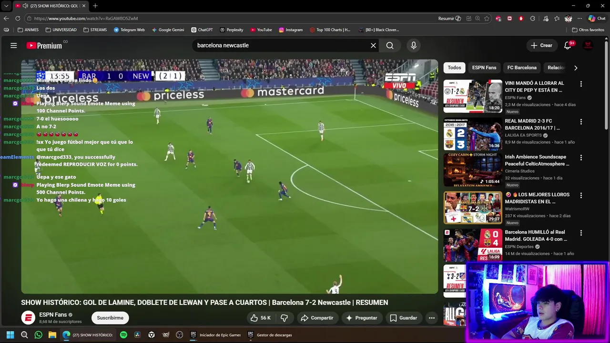Viewport: 610px width, 343px height.
Task: Open the Telegram Web bookmark
Action: click(129, 30)
